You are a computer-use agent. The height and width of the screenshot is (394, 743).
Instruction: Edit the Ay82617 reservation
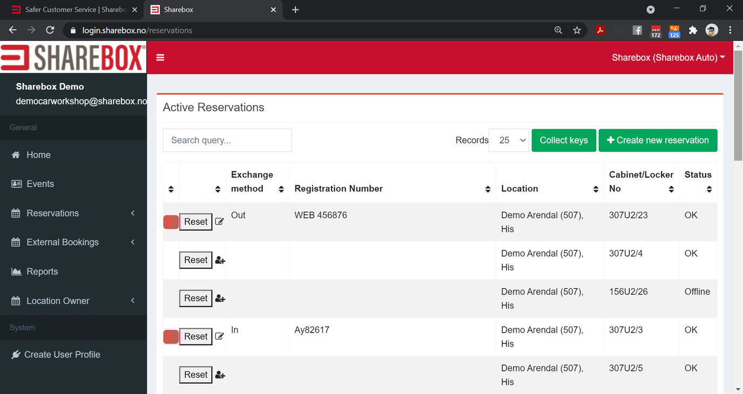pos(219,336)
